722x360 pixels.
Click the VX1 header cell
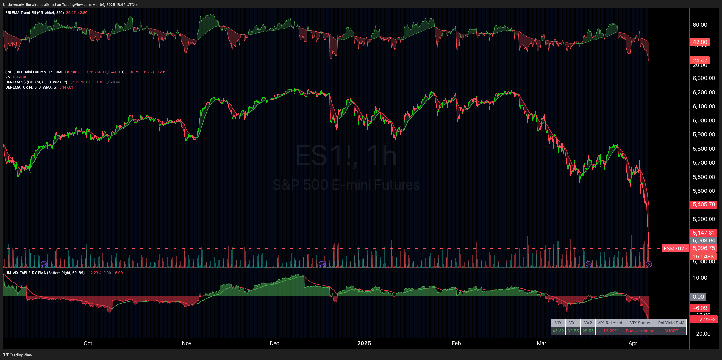coord(573,323)
